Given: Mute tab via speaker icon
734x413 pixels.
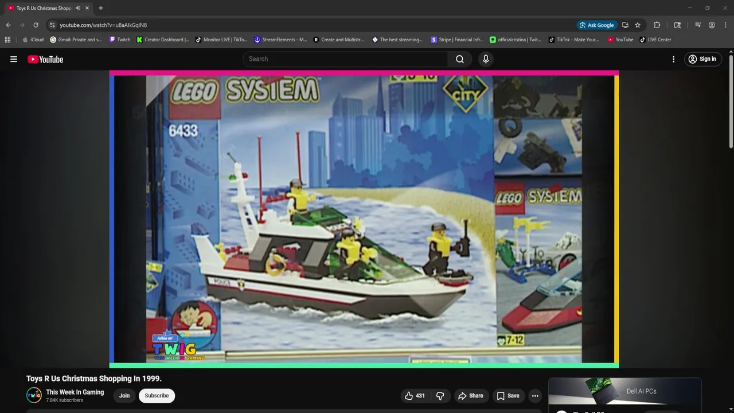Looking at the screenshot, I should tap(78, 8).
